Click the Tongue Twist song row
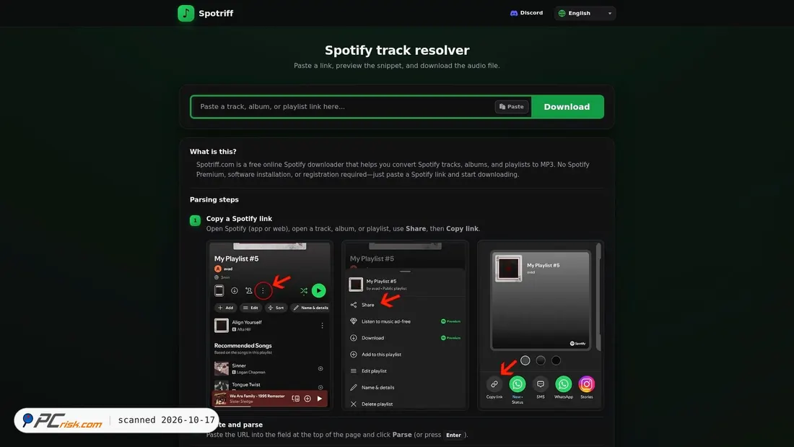This screenshot has height=447, width=794. click(269, 385)
